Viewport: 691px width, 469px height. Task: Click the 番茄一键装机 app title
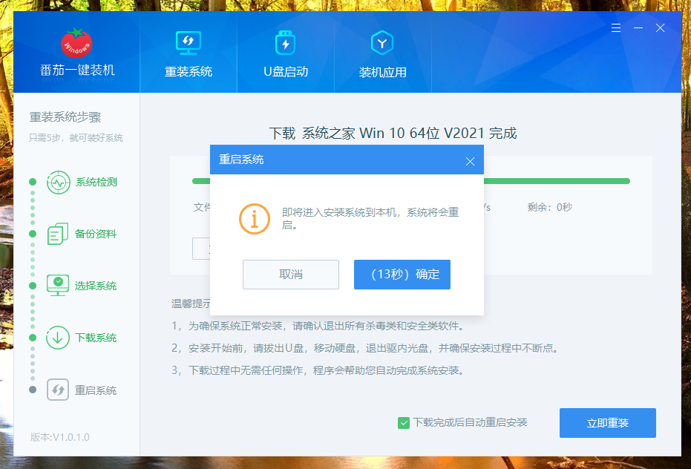tap(77, 70)
